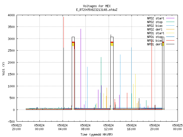Screen dimensions: 183x137
Task: Click the "050823 20:00" x-axis tick label
Action: tap(17, 127)
